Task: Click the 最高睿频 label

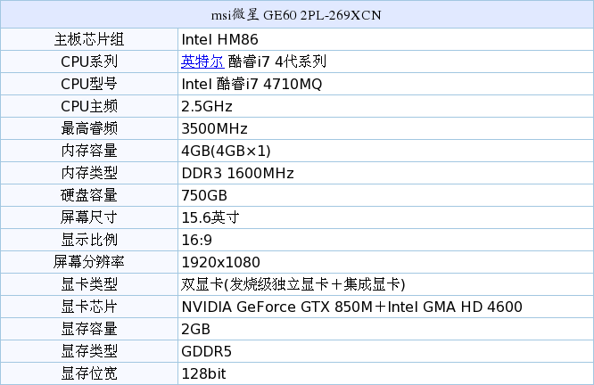Action: tap(89, 128)
